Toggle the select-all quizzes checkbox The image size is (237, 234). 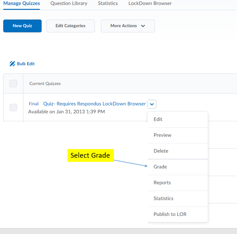pos(13,83)
